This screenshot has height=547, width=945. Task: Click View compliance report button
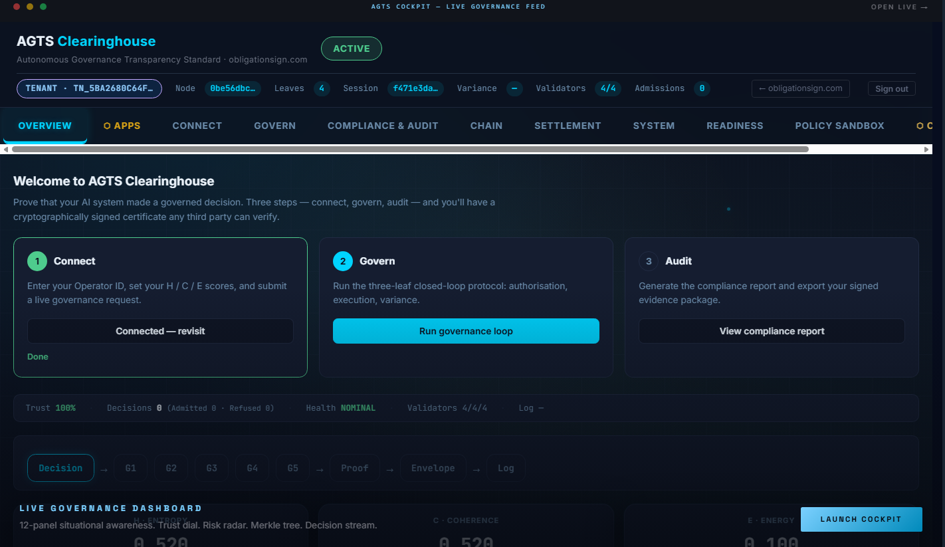click(x=772, y=331)
